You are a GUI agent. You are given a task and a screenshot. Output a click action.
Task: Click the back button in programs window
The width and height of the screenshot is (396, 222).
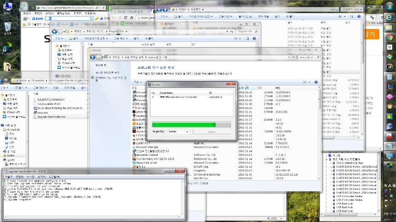pos(93,57)
